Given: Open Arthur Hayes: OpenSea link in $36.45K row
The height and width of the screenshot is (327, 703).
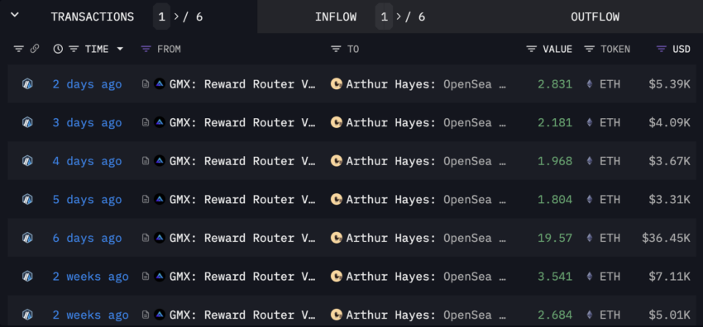Looking at the screenshot, I should [426, 238].
